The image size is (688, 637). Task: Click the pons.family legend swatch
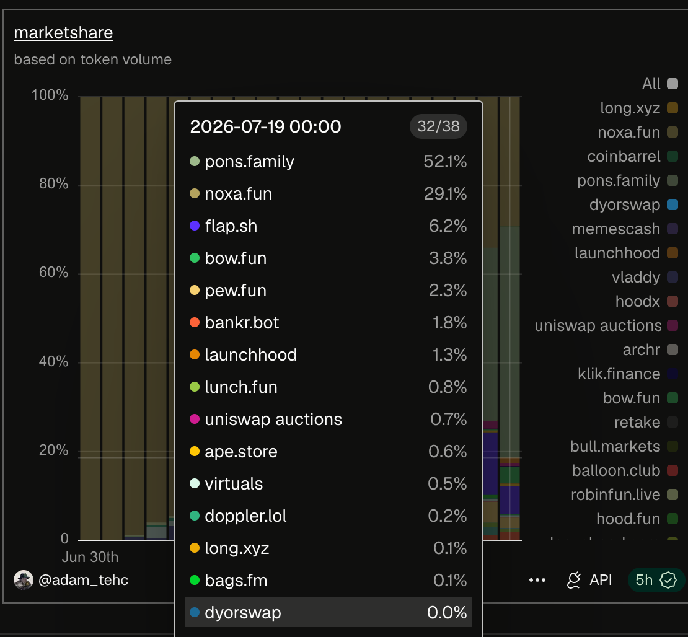tap(673, 180)
